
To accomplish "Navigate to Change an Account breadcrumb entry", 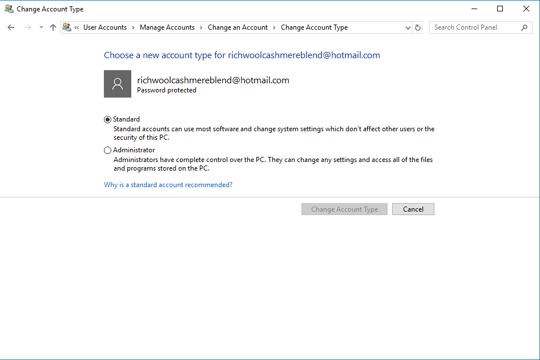I will [237, 27].
